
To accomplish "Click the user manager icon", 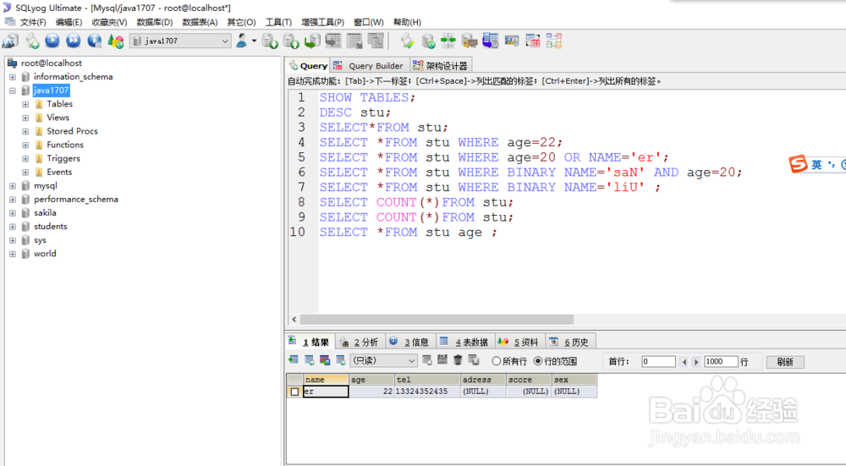I will pos(242,41).
